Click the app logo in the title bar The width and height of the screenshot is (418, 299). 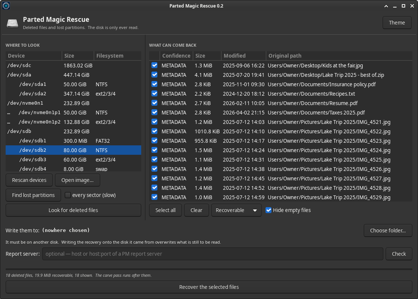(6, 6)
